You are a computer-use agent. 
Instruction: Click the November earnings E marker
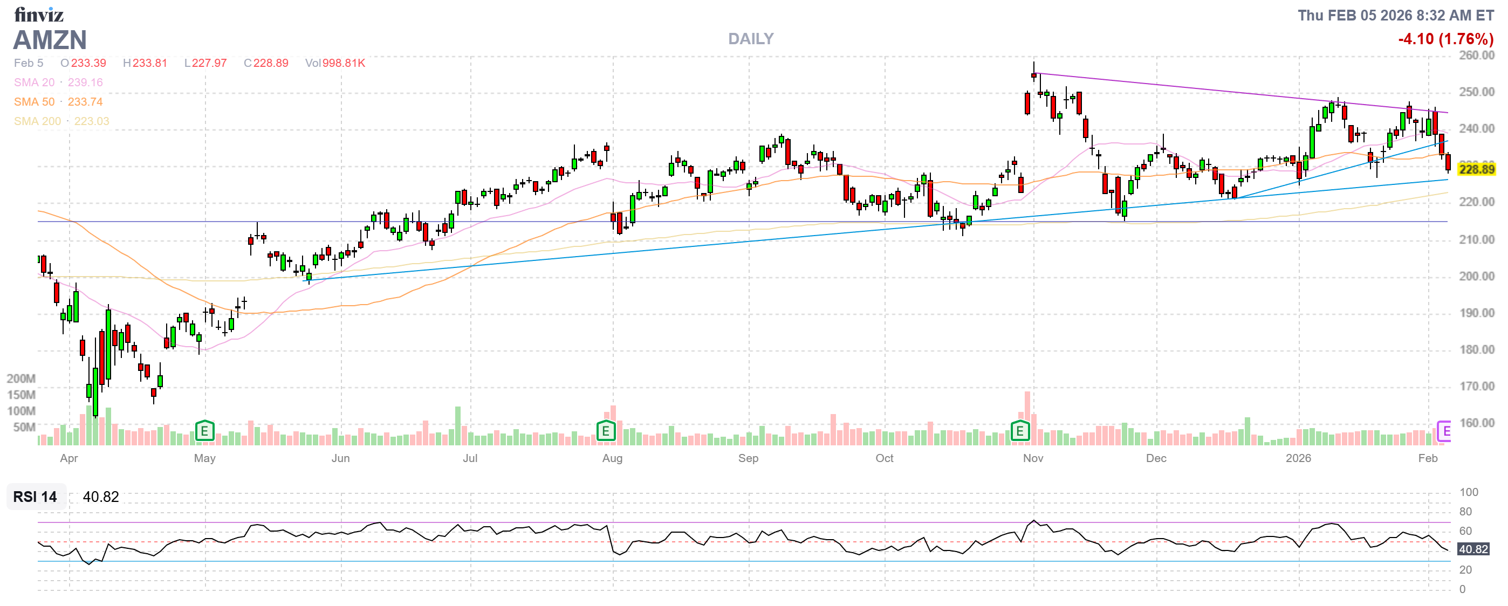[1020, 432]
